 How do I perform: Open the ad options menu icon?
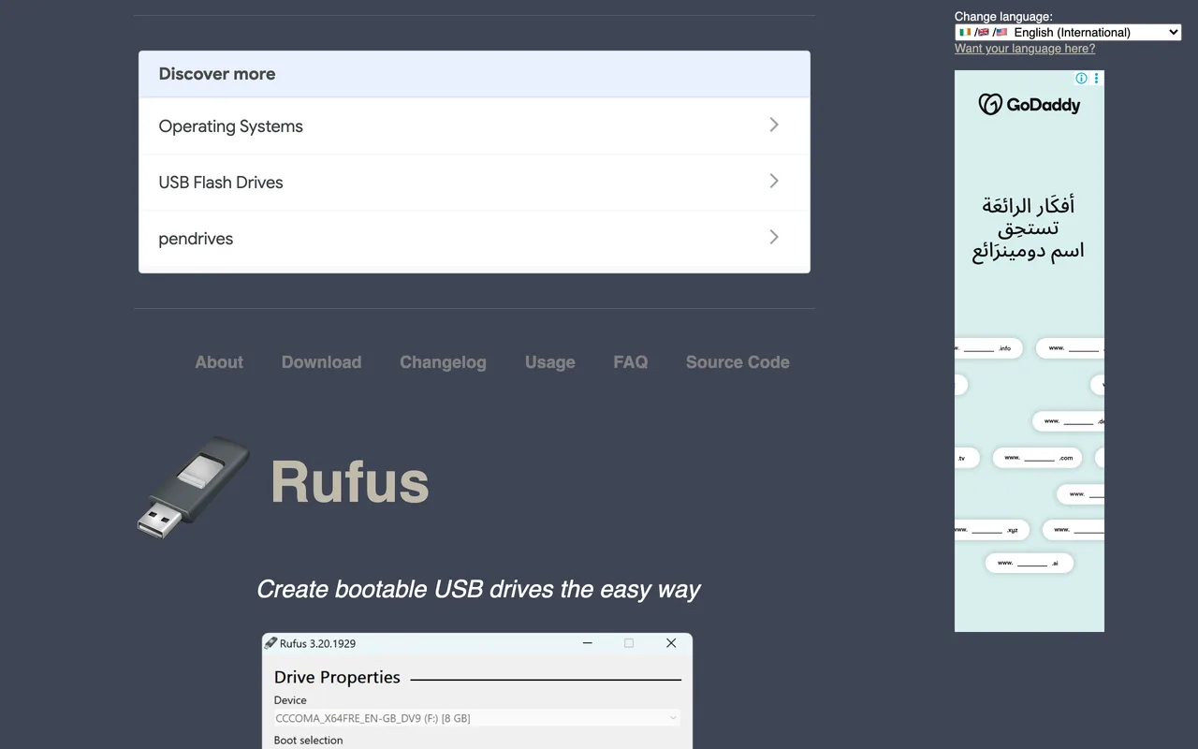[x=1097, y=79]
